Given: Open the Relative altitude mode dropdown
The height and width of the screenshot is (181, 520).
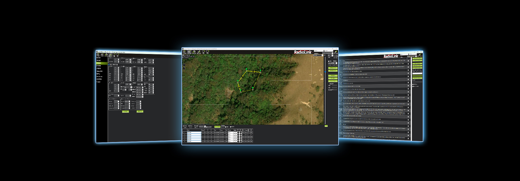Looking at the screenshot, I should [202, 126].
